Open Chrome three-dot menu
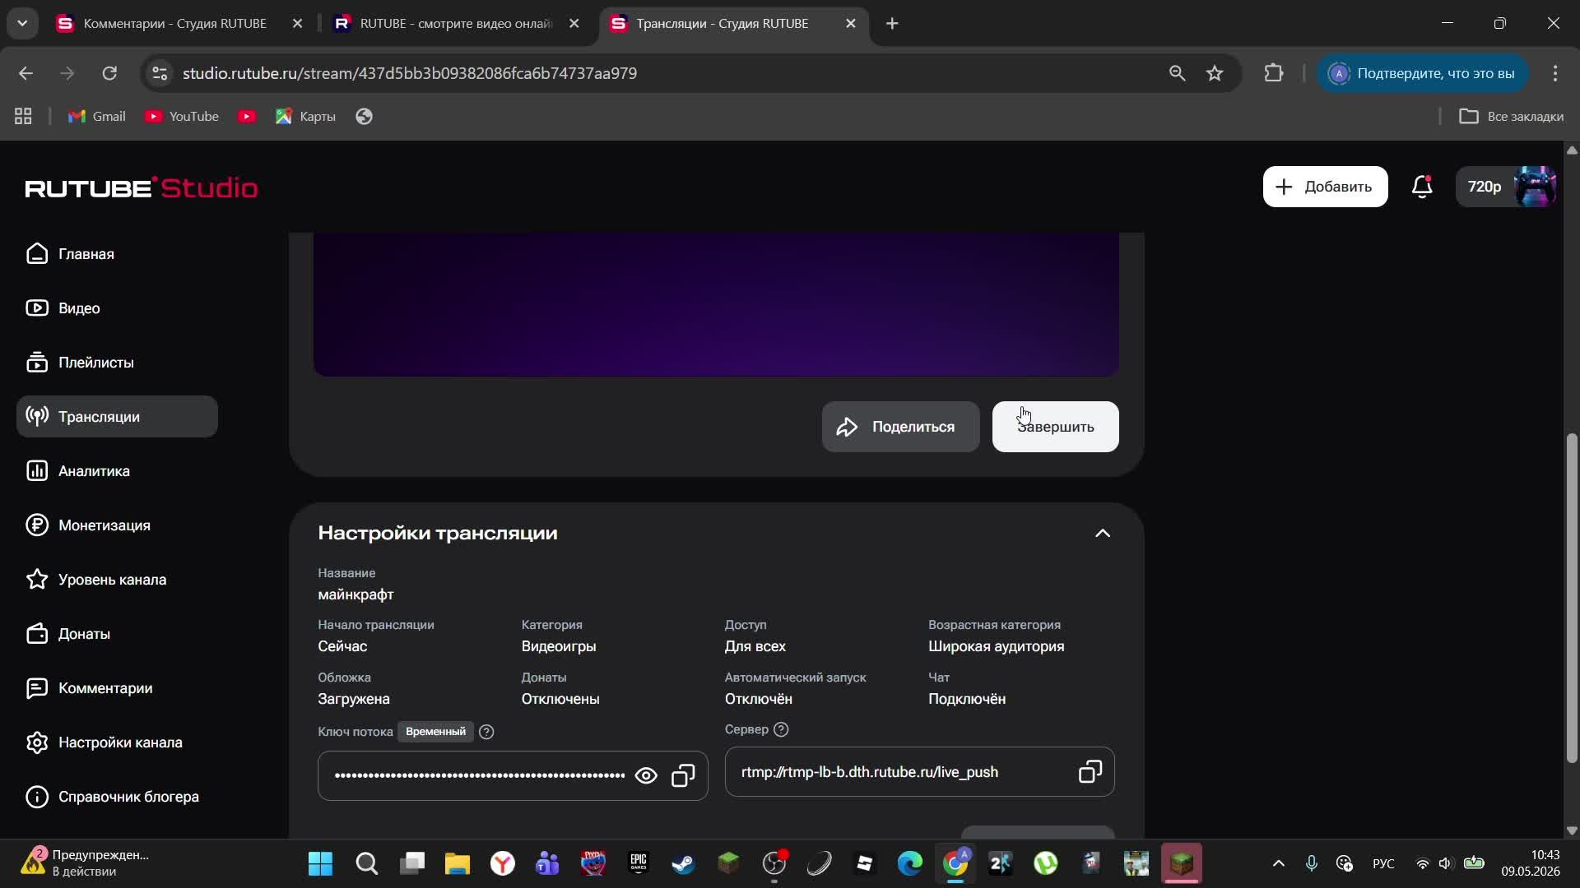This screenshot has width=1580, height=888. click(1555, 73)
